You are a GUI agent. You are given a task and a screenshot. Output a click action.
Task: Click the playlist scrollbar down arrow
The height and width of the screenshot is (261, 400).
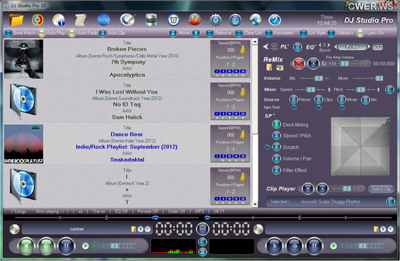pos(254,204)
